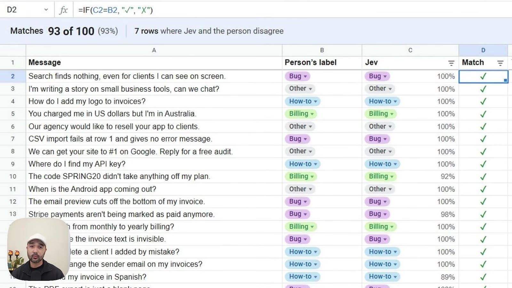This screenshot has height=288, width=512.
Task: Open Person's label How-to dropdown for logo invoices row
Action: click(x=303, y=101)
